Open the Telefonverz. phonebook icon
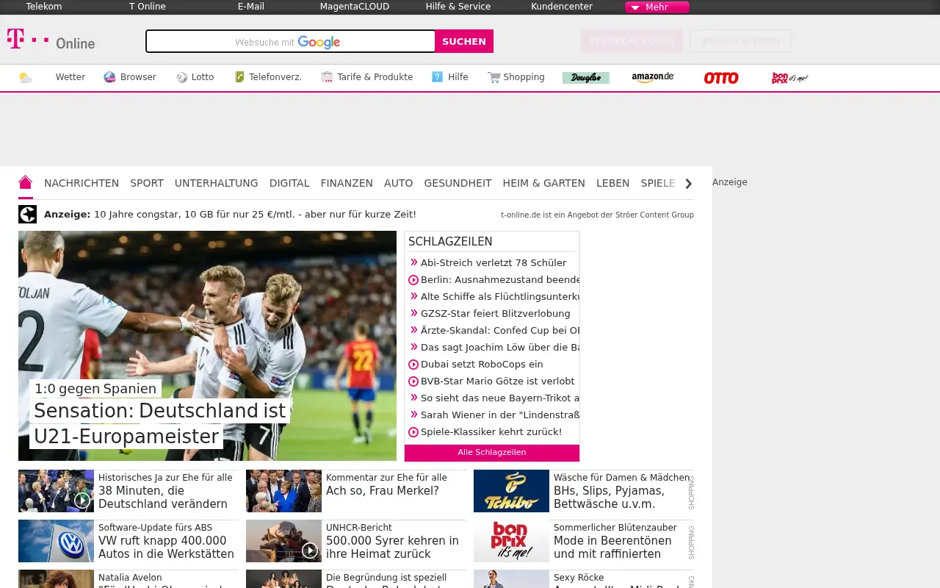Viewport: 940px width, 588px height. [239, 77]
